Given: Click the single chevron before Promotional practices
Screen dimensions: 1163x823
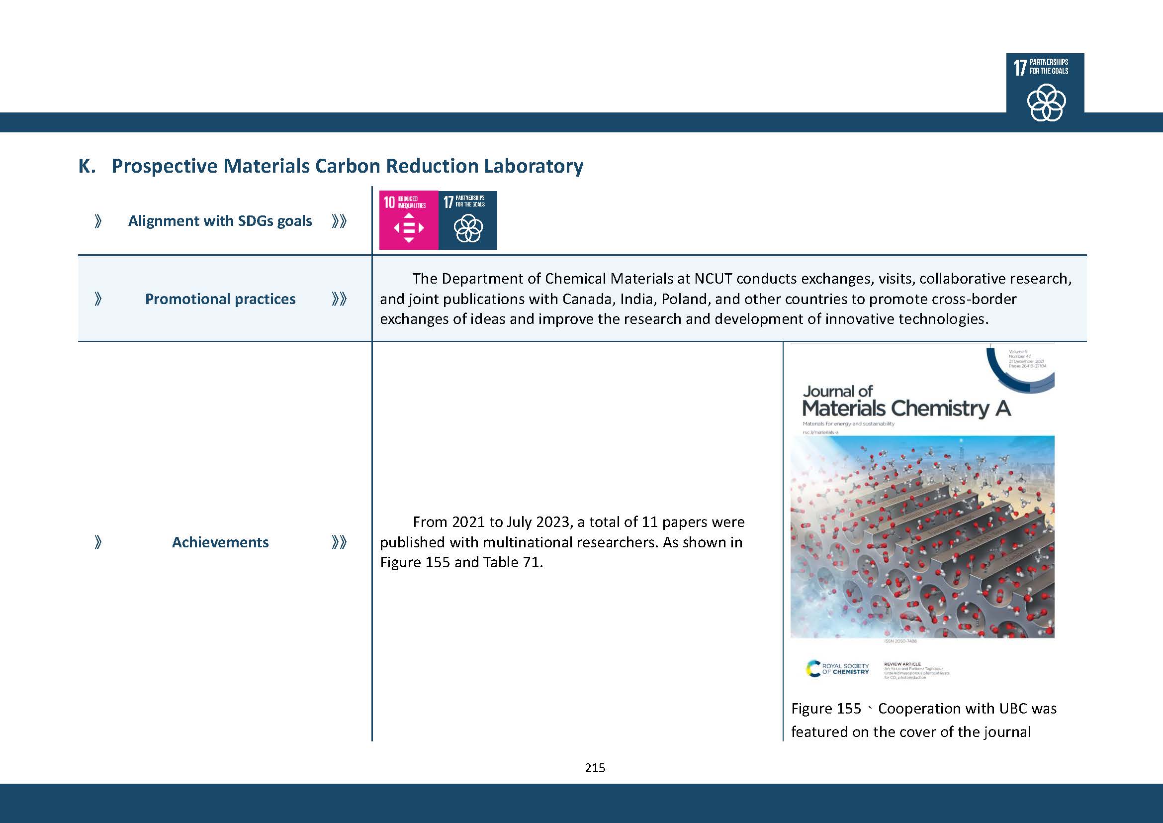Looking at the screenshot, I should tap(98, 299).
